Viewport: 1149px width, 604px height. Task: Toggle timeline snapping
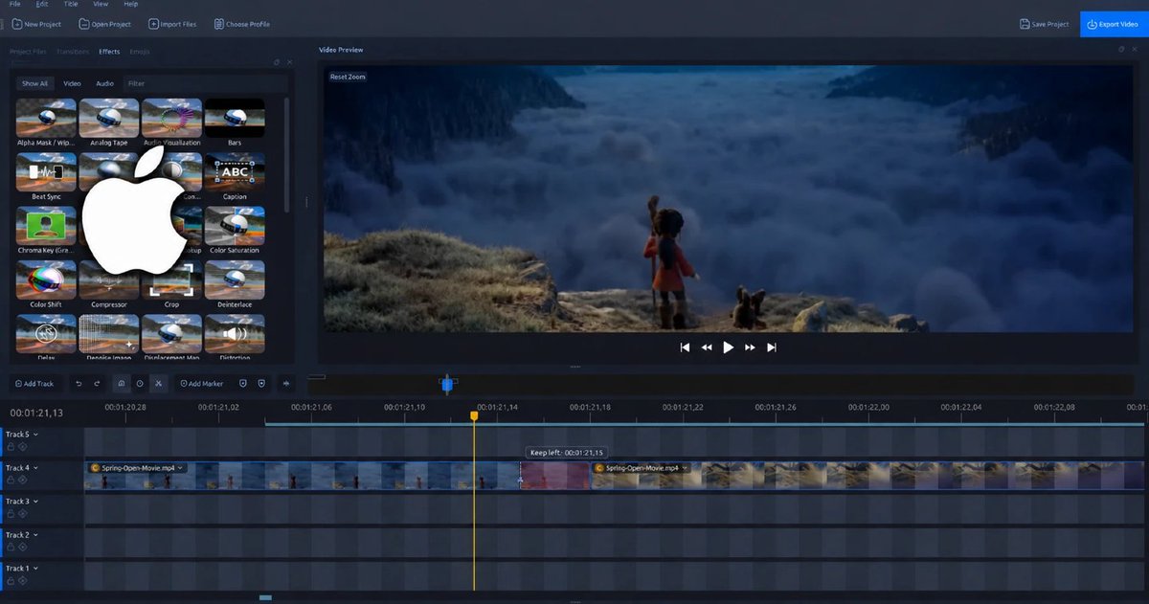click(122, 384)
